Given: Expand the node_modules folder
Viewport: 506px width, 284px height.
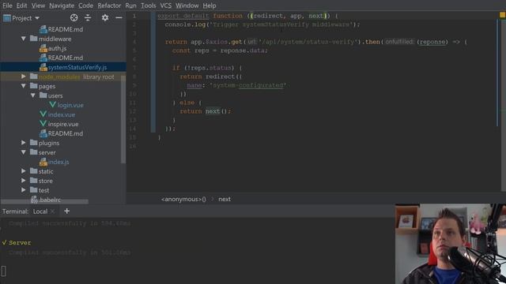Looking at the screenshot, I should point(23,77).
